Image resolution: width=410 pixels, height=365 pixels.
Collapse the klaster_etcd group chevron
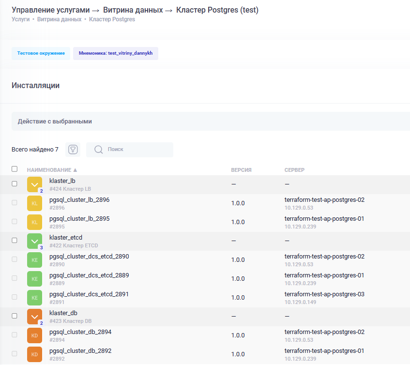click(x=34, y=241)
